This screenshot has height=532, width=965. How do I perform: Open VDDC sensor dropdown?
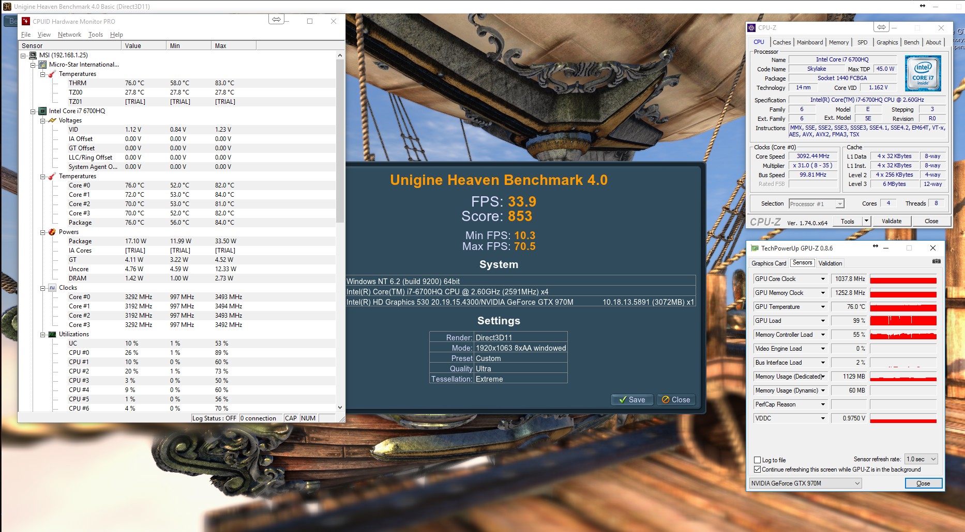pos(823,418)
